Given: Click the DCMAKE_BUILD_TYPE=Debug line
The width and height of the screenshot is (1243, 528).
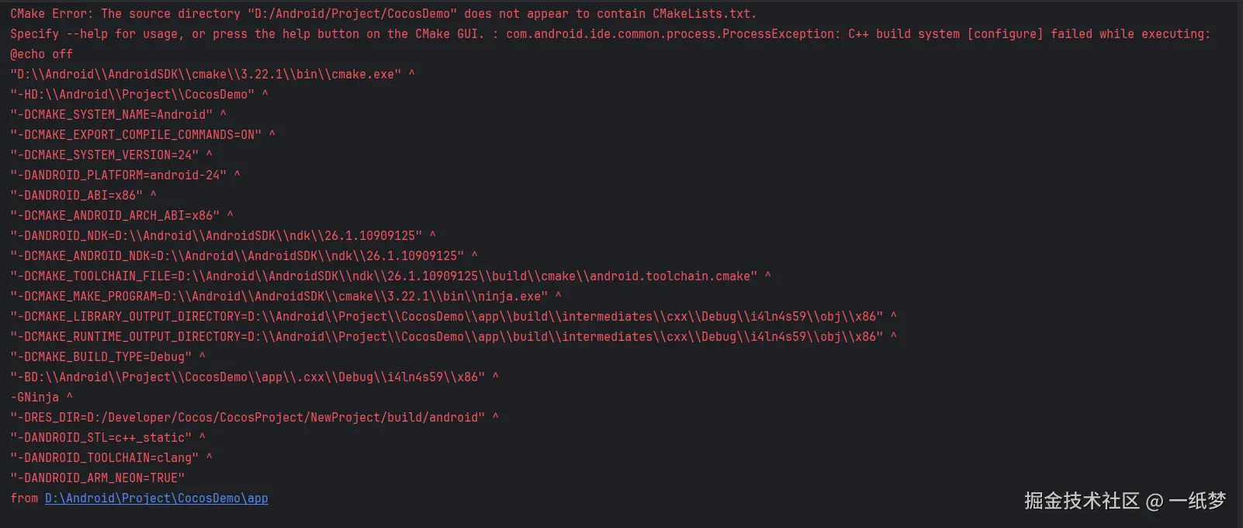Looking at the screenshot, I should pos(101,357).
